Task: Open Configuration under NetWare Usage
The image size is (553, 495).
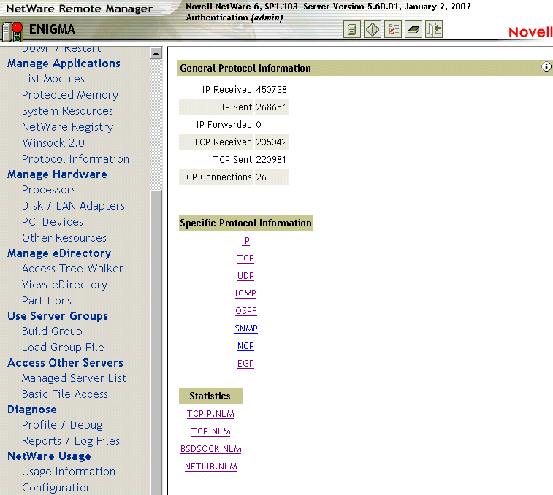Action: 57,488
